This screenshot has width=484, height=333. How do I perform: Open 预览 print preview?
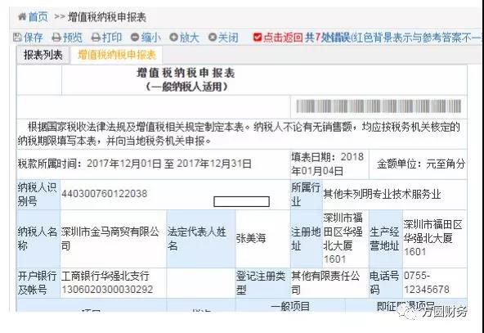(x=67, y=38)
